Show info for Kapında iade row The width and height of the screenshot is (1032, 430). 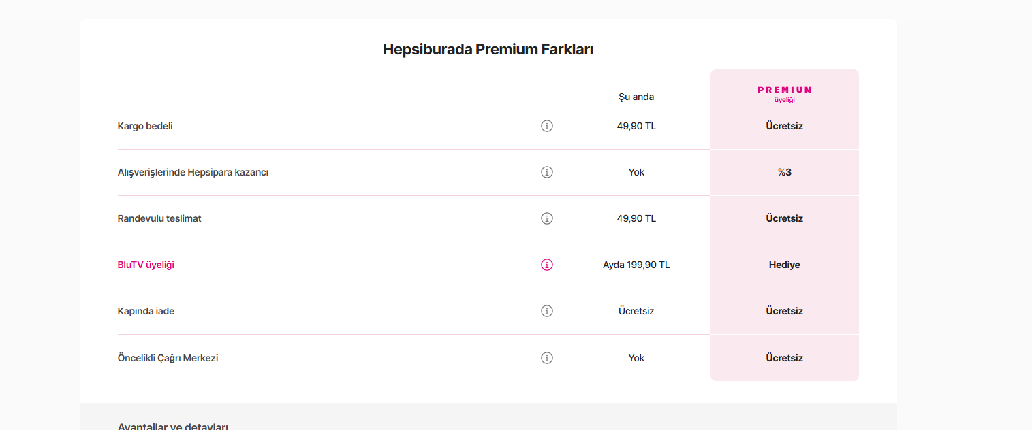tap(546, 311)
